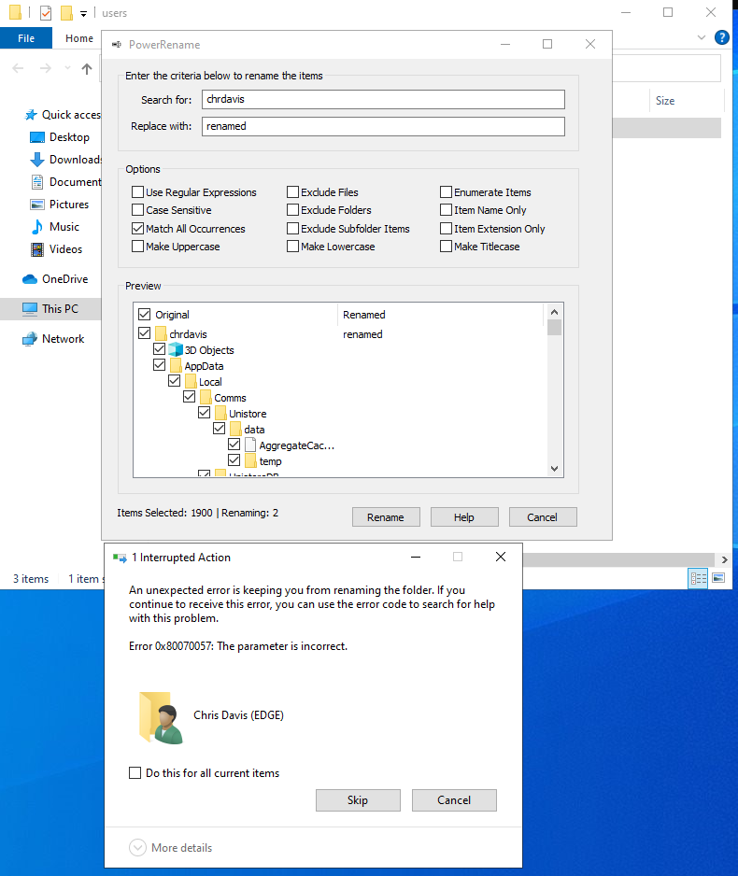Click the Replace with input field
738x876 pixels.
pyautogui.click(x=383, y=126)
